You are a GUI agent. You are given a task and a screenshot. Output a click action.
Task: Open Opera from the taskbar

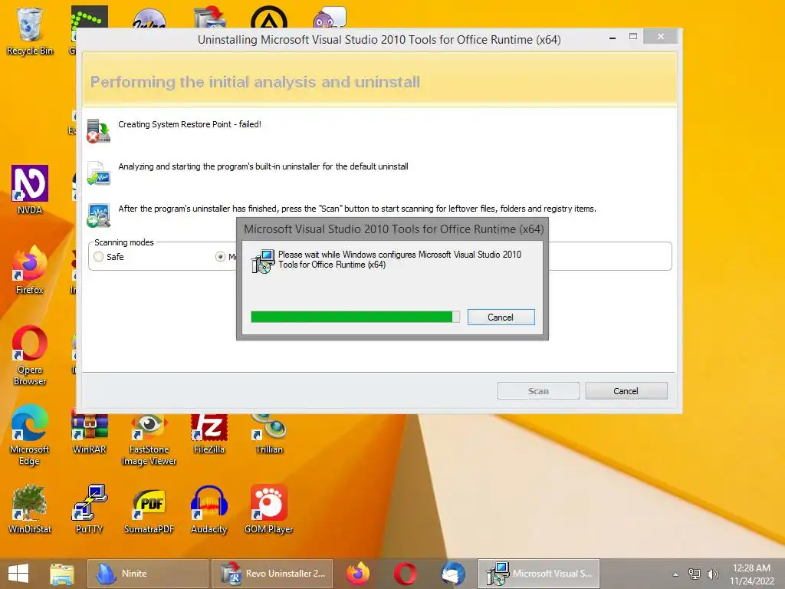[405, 574]
